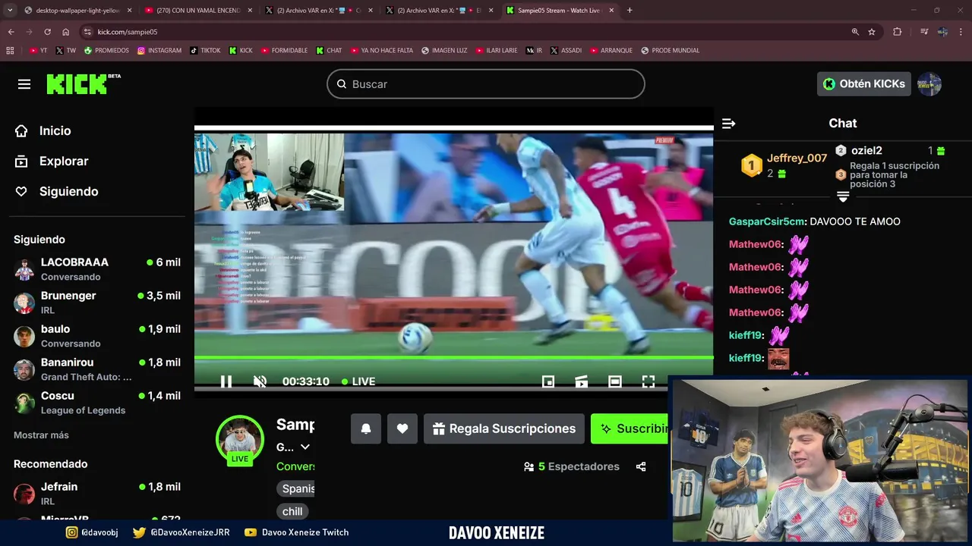The height and width of the screenshot is (546, 972).
Task: Switch to CON UN YAMAL ENCEND YouTube tab
Action: 198,11
